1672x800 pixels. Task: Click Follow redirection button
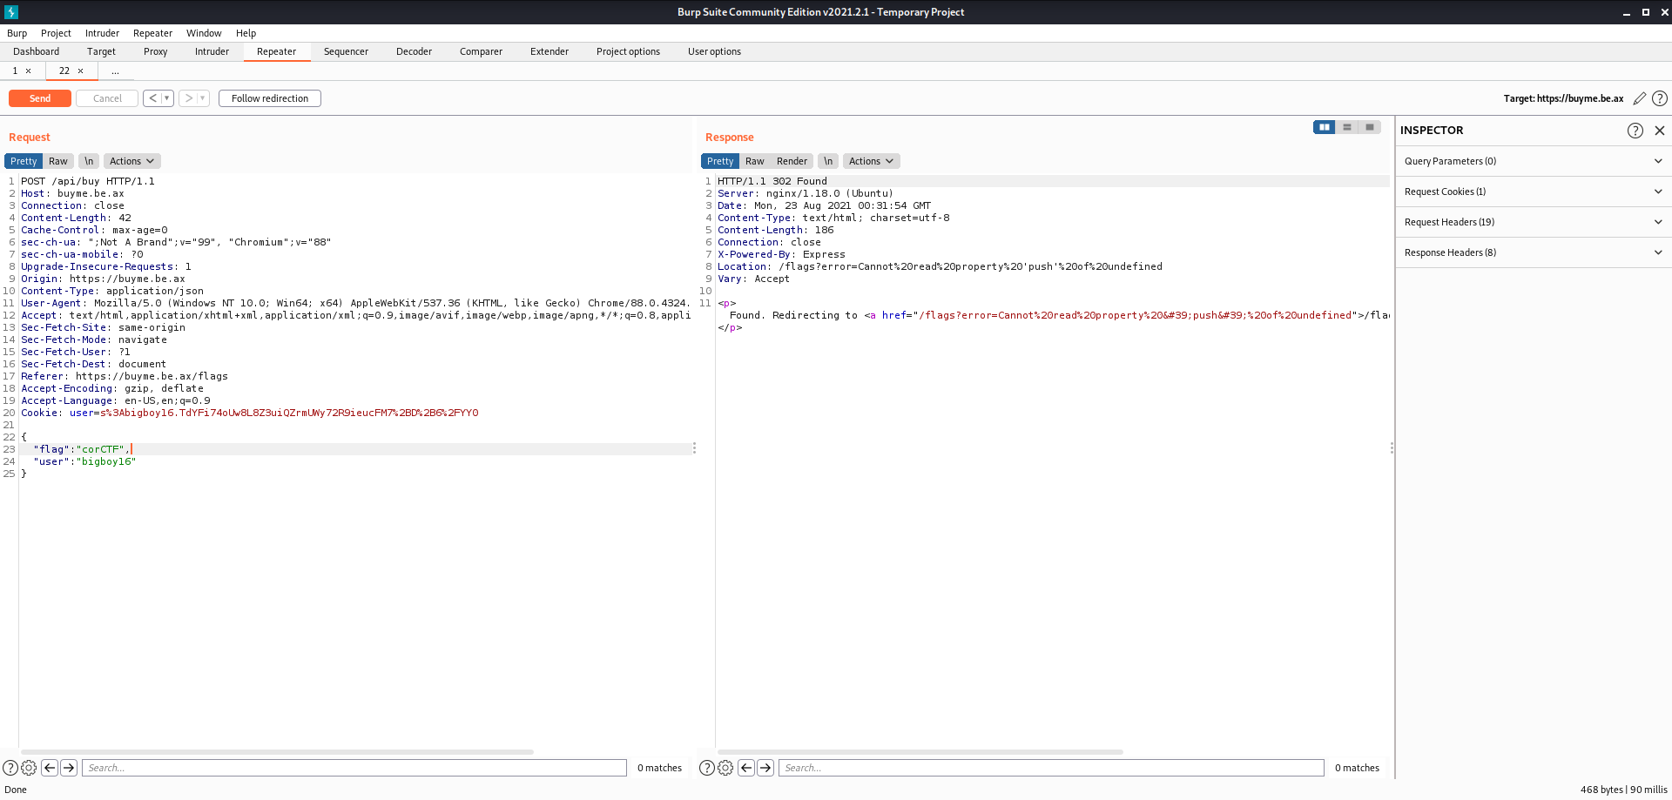point(270,98)
